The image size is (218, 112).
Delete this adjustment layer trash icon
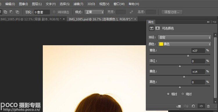click(x=208, y=106)
